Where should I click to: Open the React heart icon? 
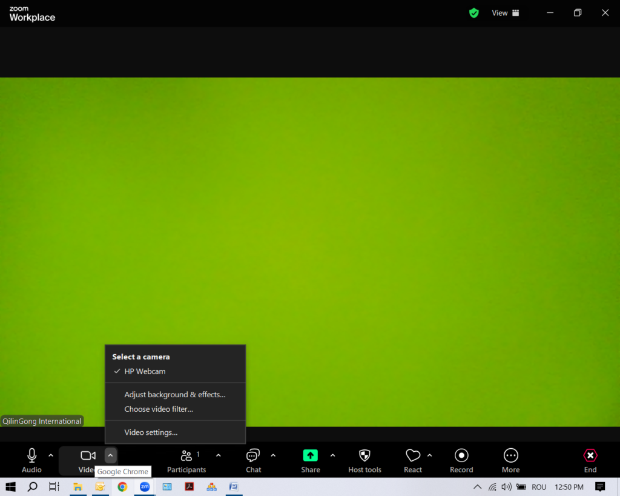[x=413, y=460]
